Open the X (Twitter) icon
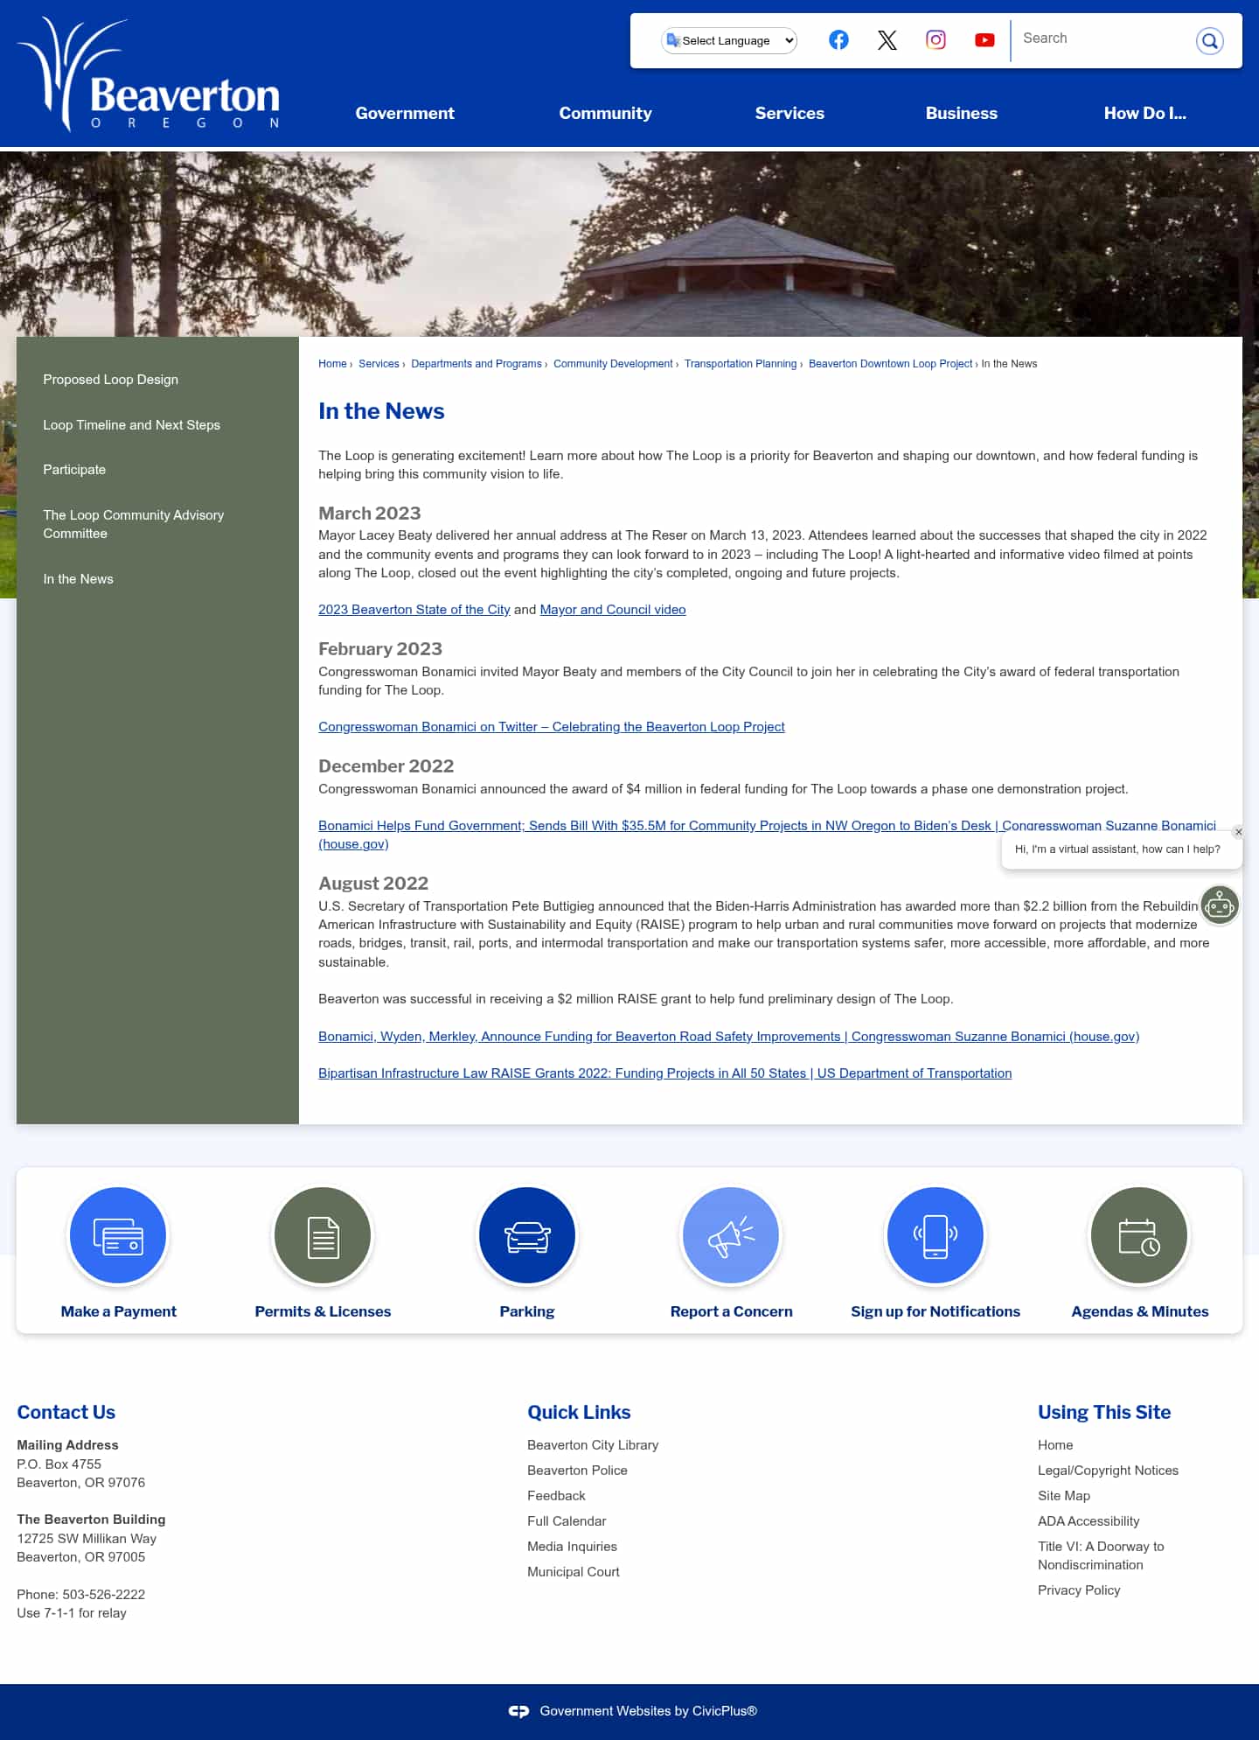 887,40
